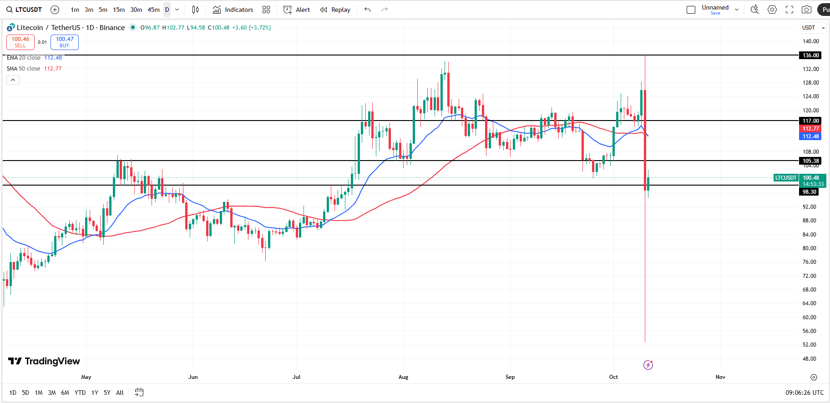
Task: Start bar Replay mode
Action: (x=335, y=10)
